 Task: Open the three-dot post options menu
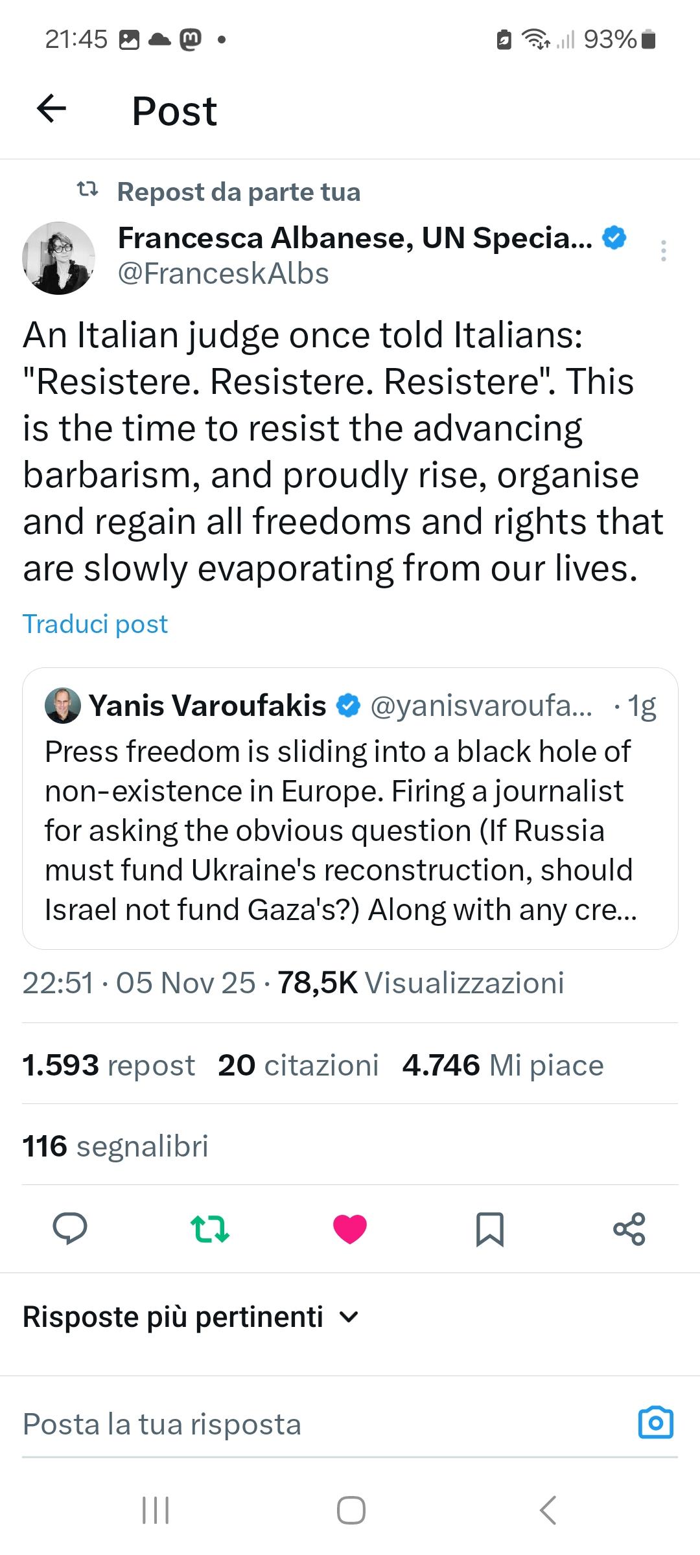click(663, 251)
